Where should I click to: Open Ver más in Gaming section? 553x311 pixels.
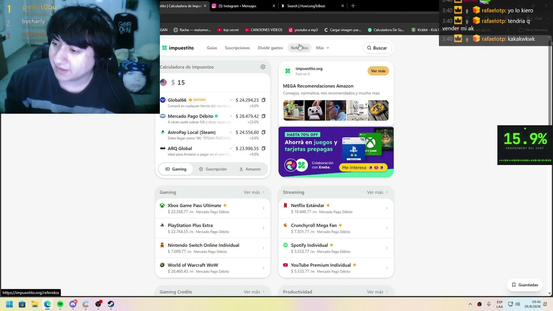click(254, 192)
